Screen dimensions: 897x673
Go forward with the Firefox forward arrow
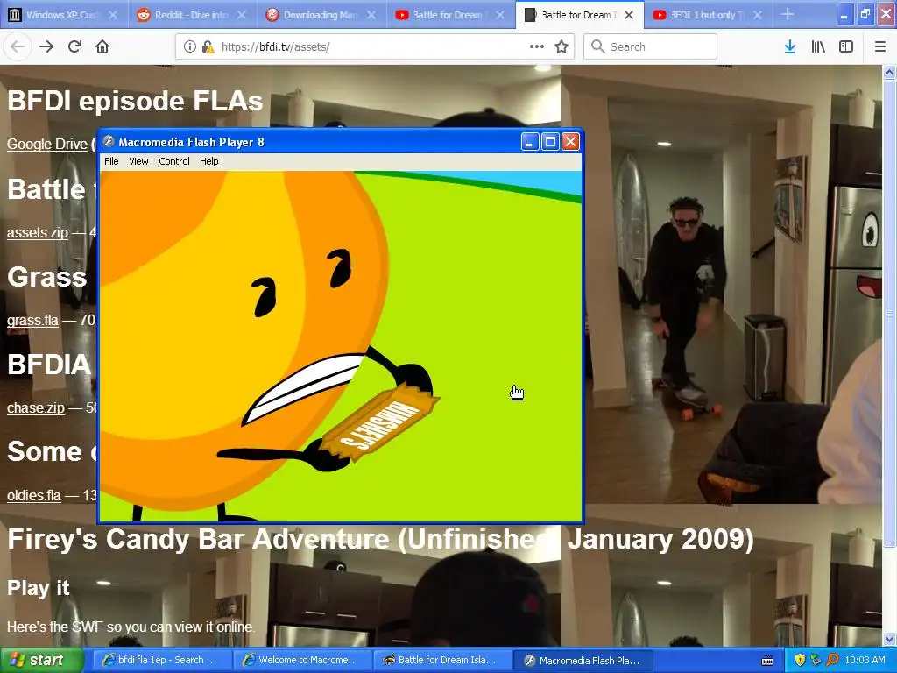(x=46, y=46)
